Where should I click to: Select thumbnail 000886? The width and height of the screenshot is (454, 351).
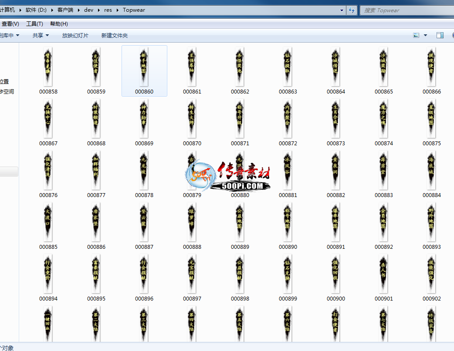(96, 222)
